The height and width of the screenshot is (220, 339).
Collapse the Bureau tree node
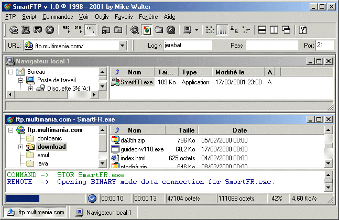tap(10, 72)
